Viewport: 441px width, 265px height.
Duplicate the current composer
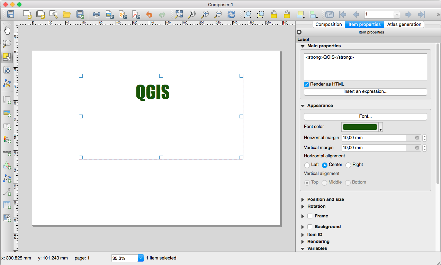[x=40, y=14]
